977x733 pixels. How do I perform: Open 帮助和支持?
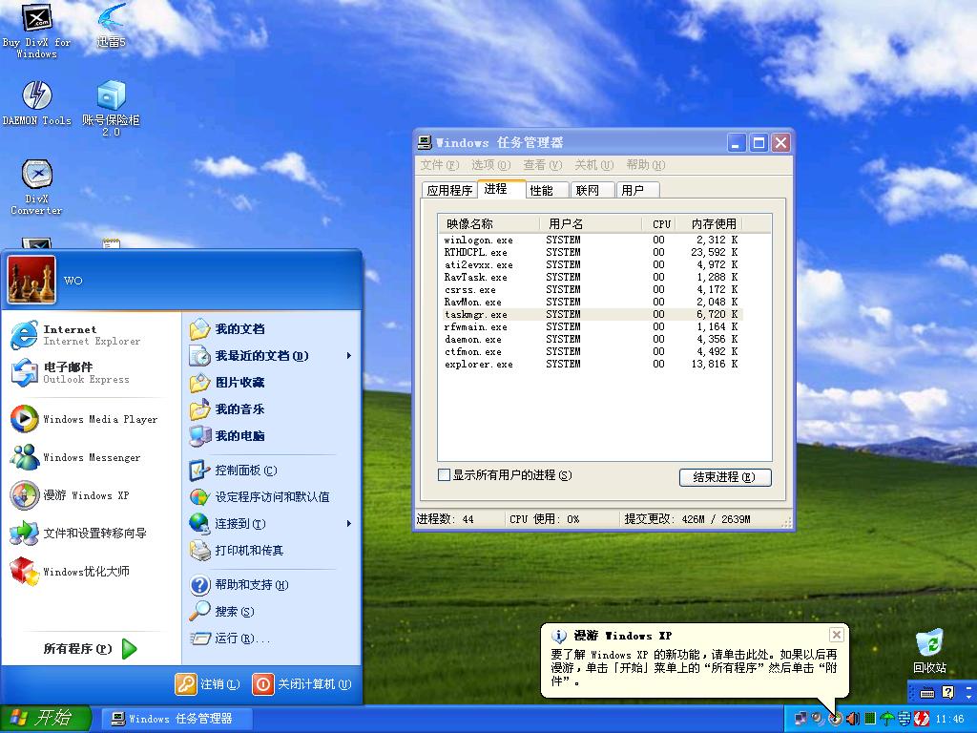click(239, 585)
